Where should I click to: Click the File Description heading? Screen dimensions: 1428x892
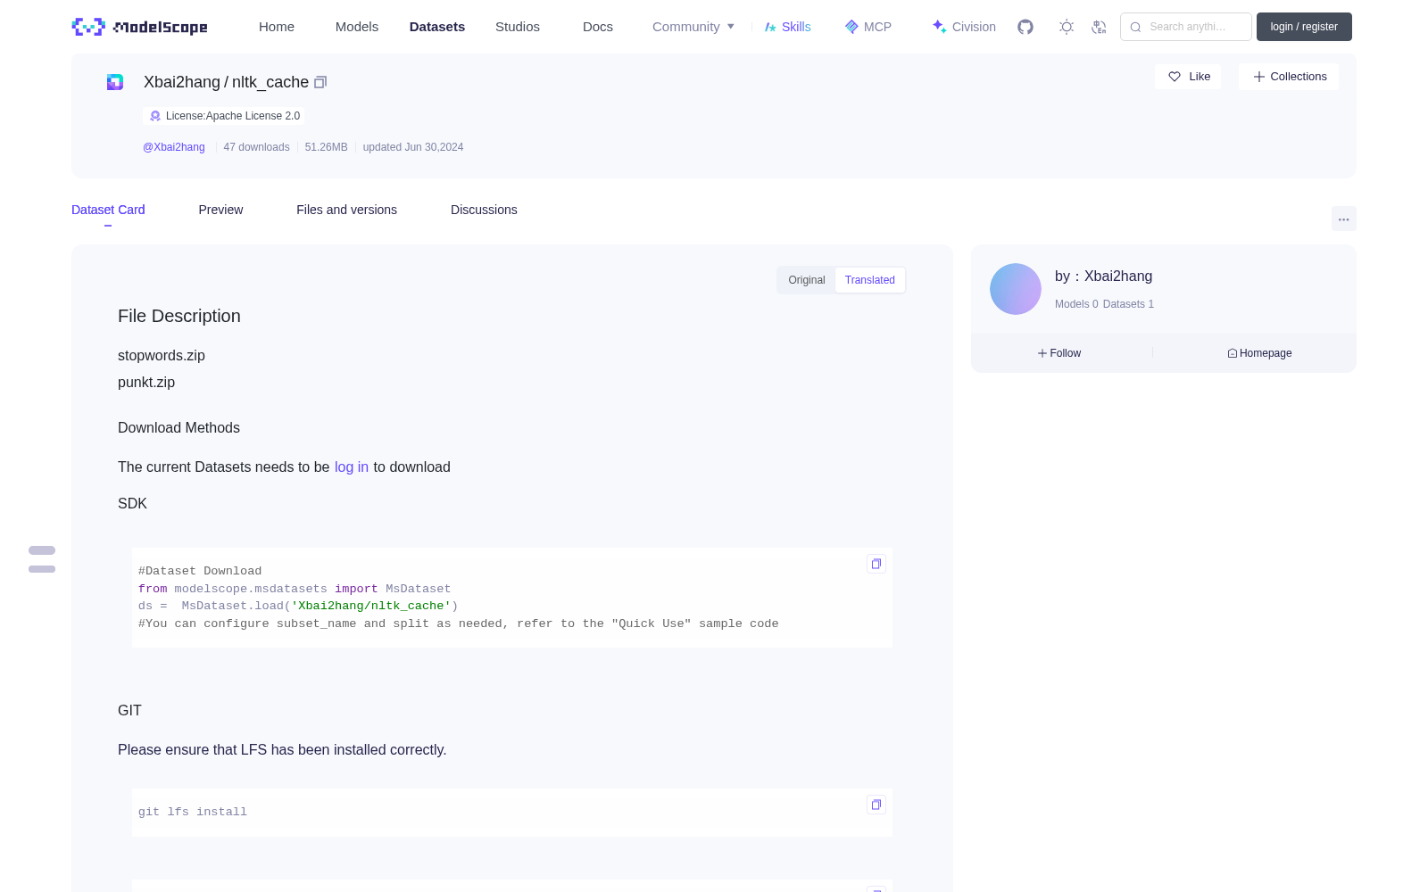coord(179,316)
